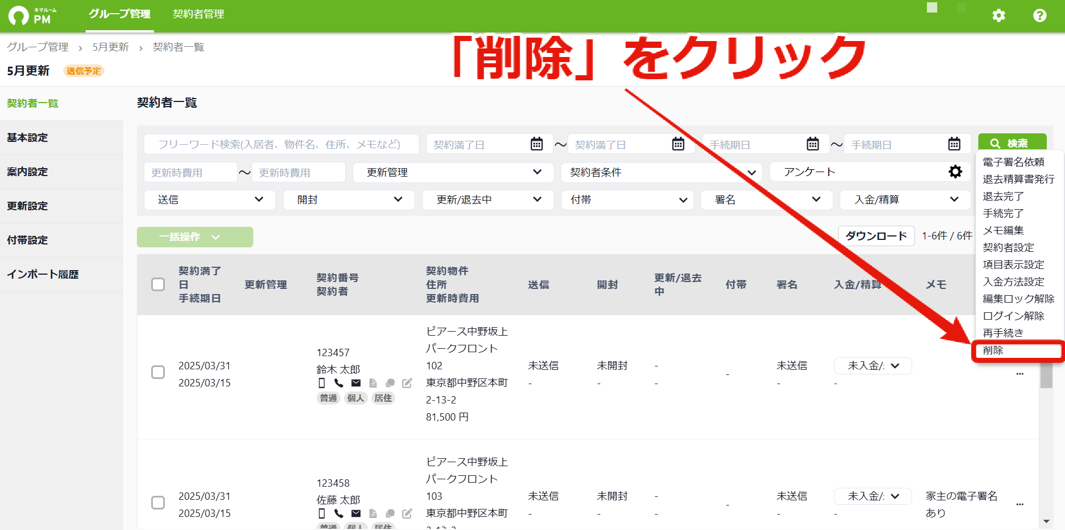The height and width of the screenshot is (530, 1065).
Task: Open 案内設定 in the sidebar
Action: [x=62, y=172]
